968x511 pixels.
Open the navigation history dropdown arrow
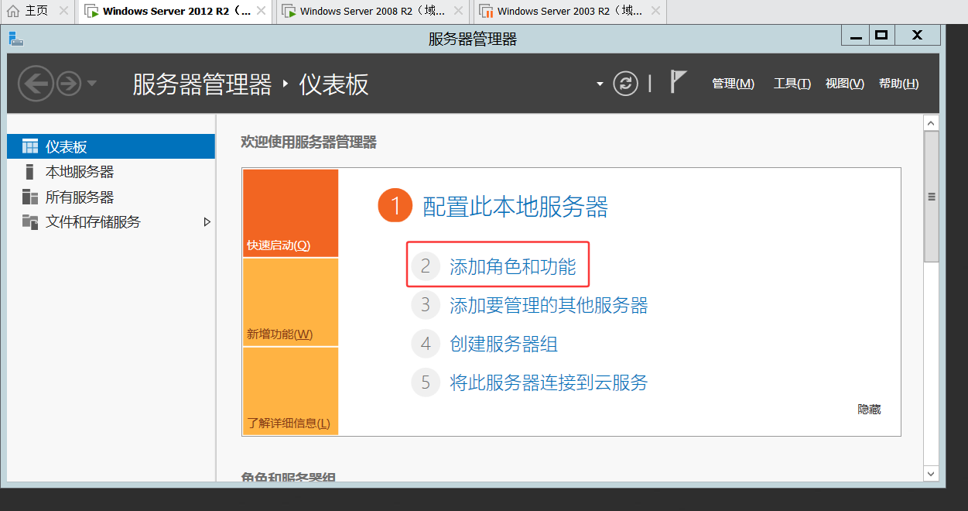(92, 84)
